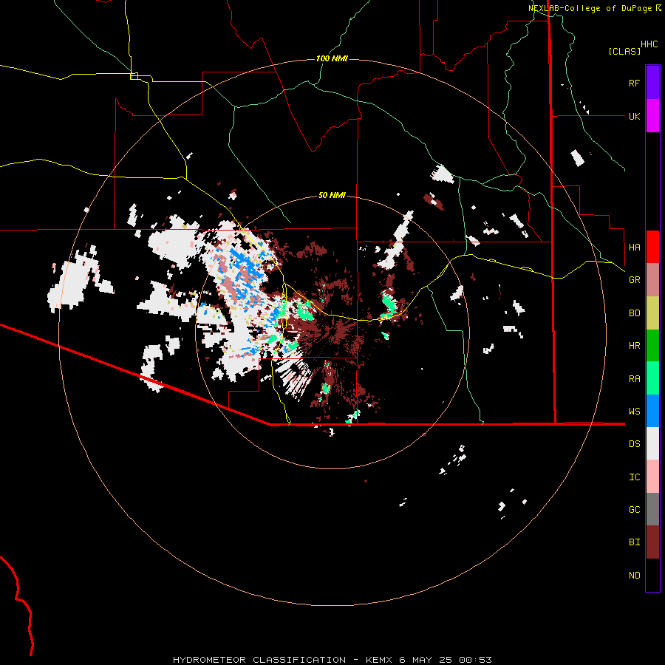Click the DS white legend swatch
Viewport: 665px width, 665px height.
652,443
